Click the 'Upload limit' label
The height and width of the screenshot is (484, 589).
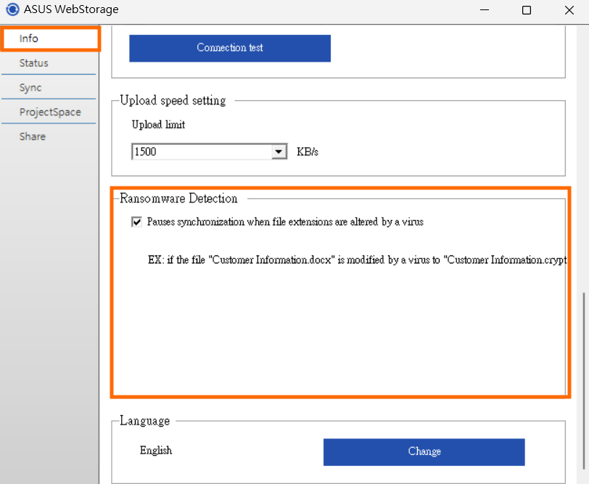158,124
